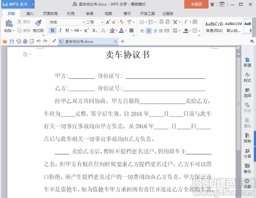256x198 pixels.
Task: Expand the font name 宋体 dropdown
Action: point(83,22)
